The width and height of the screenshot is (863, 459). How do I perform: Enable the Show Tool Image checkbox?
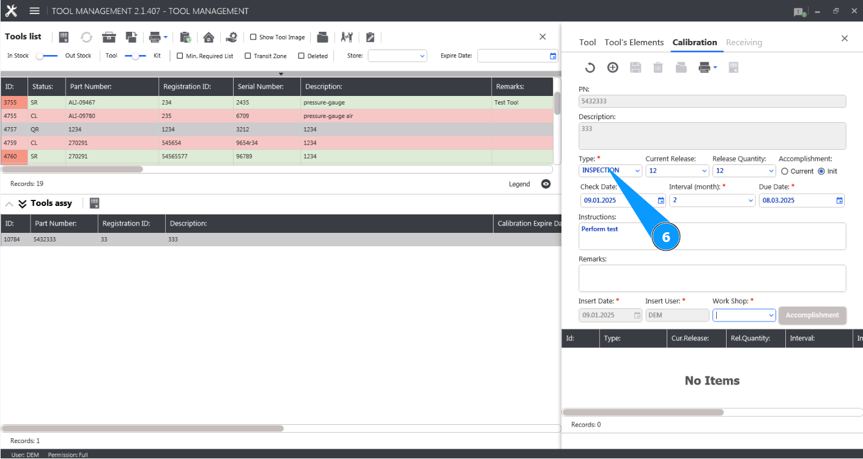(253, 37)
